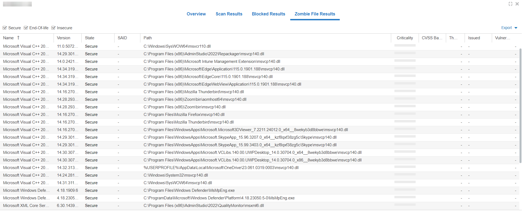The image size is (522, 211).
Task: Select the Mozilla Firefox msvcp140.dll row
Action: tap(184, 115)
